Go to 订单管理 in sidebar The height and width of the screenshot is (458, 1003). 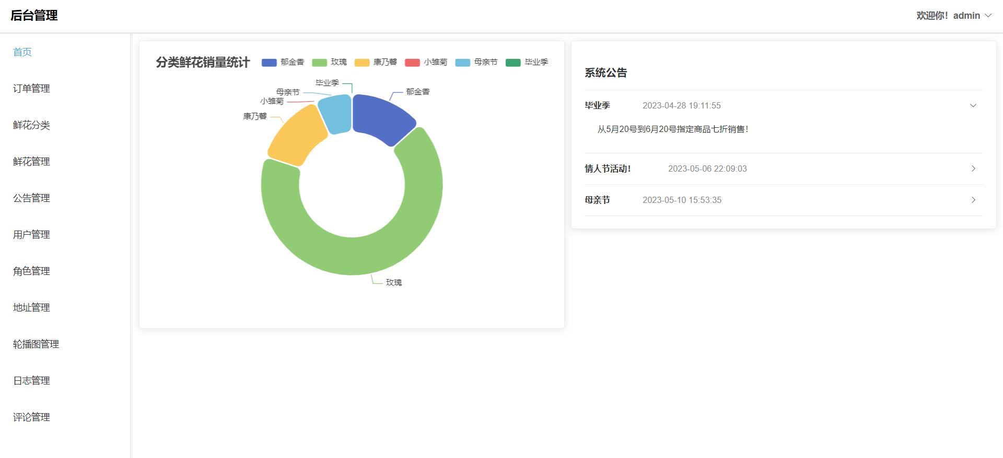point(31,88)
